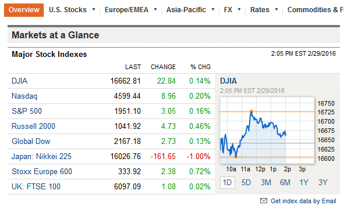
Task: Select the 3Y chart period
Action: [x=322, y=182]
